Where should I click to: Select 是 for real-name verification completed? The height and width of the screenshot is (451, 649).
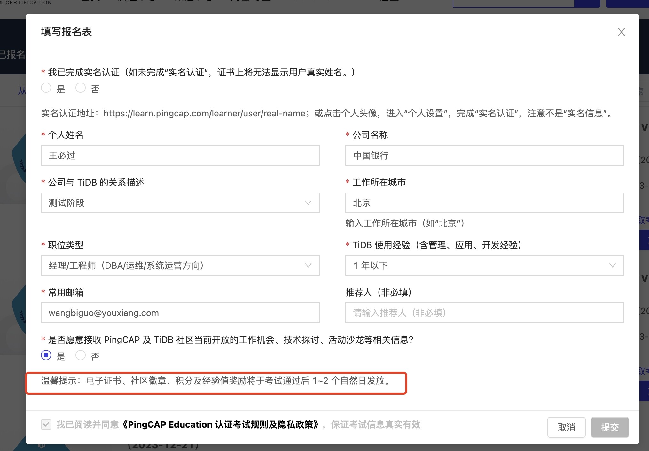click(x=46, y=88)
